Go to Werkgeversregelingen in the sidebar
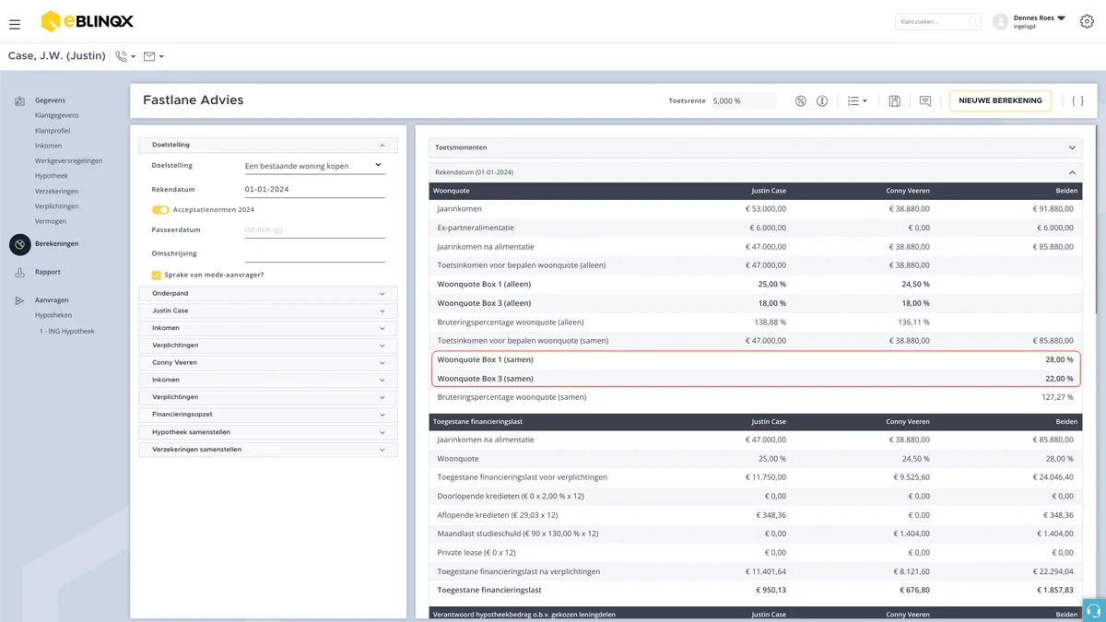 (69, 160)
